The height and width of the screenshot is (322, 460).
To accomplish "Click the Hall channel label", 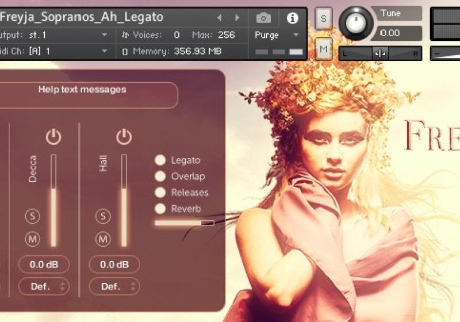I will pos(103,163).
